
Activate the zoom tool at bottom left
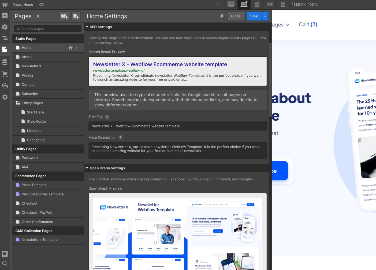pos(5,263)
